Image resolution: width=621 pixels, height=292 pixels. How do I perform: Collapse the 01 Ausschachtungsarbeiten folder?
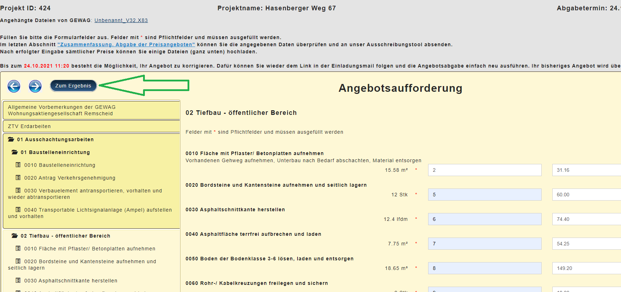coord(11,139)
